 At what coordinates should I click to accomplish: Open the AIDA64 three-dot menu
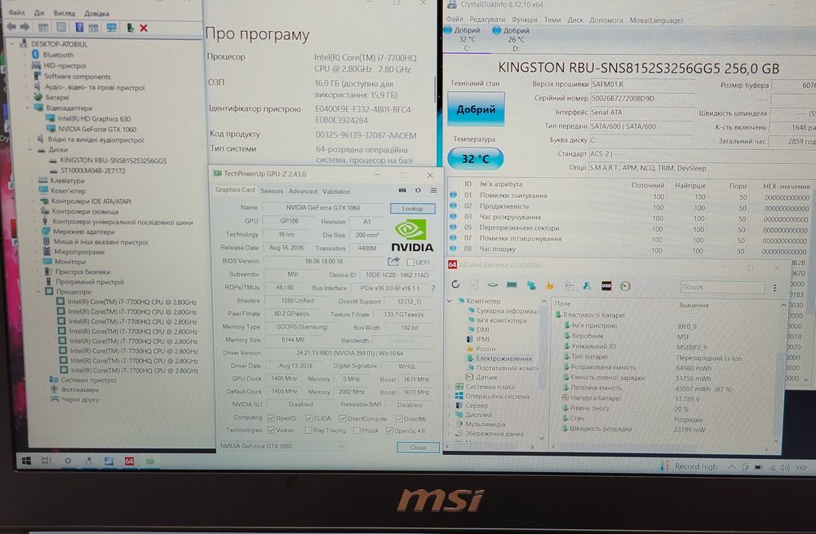point(774,288)
